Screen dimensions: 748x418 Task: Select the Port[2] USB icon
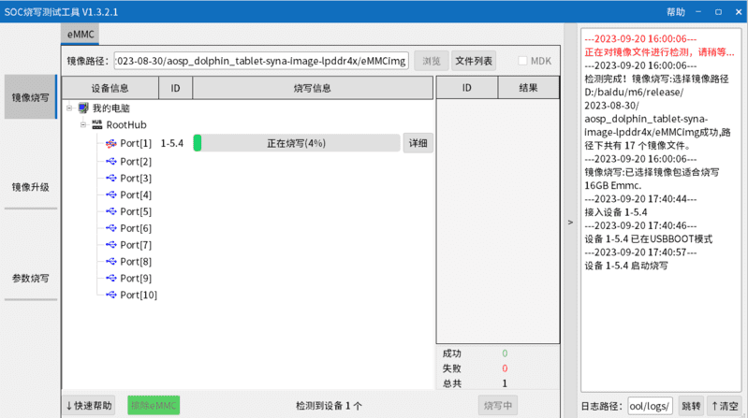point(111,162)
